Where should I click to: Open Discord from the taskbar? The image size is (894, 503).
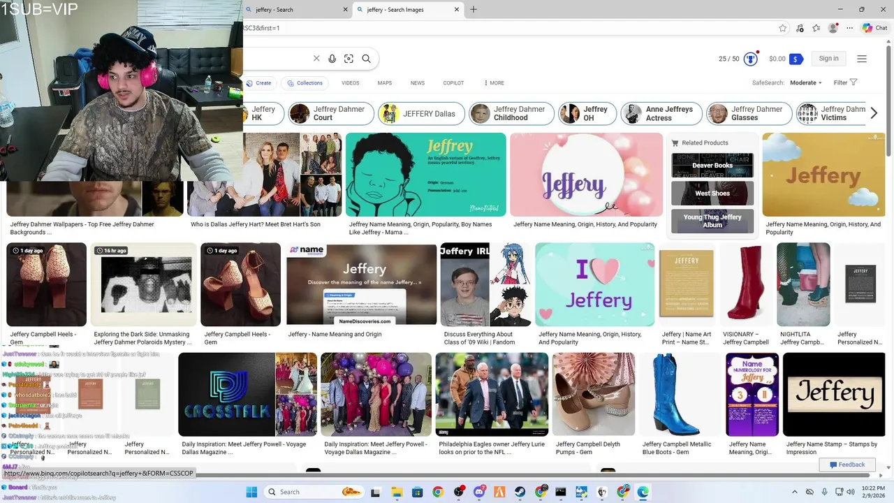tap(479, 492)
